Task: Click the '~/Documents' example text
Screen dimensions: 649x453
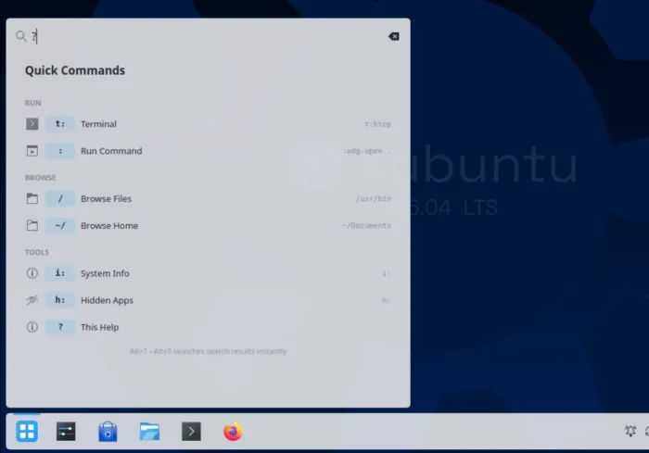Action: (x=366, y=225)
